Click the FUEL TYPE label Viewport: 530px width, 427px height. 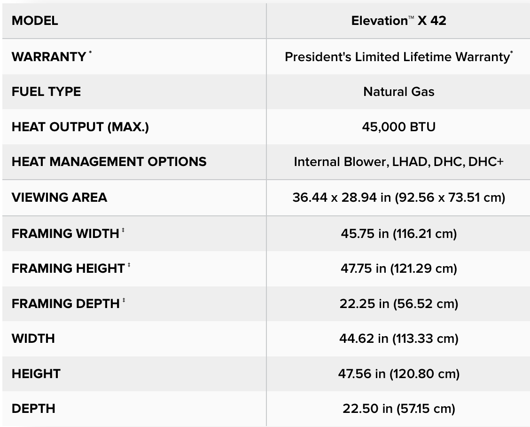[x=46, y=92]
